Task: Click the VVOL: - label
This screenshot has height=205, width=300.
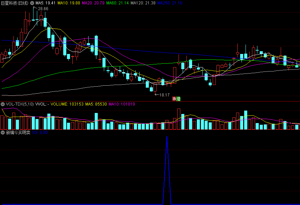Action: (42, 104)
